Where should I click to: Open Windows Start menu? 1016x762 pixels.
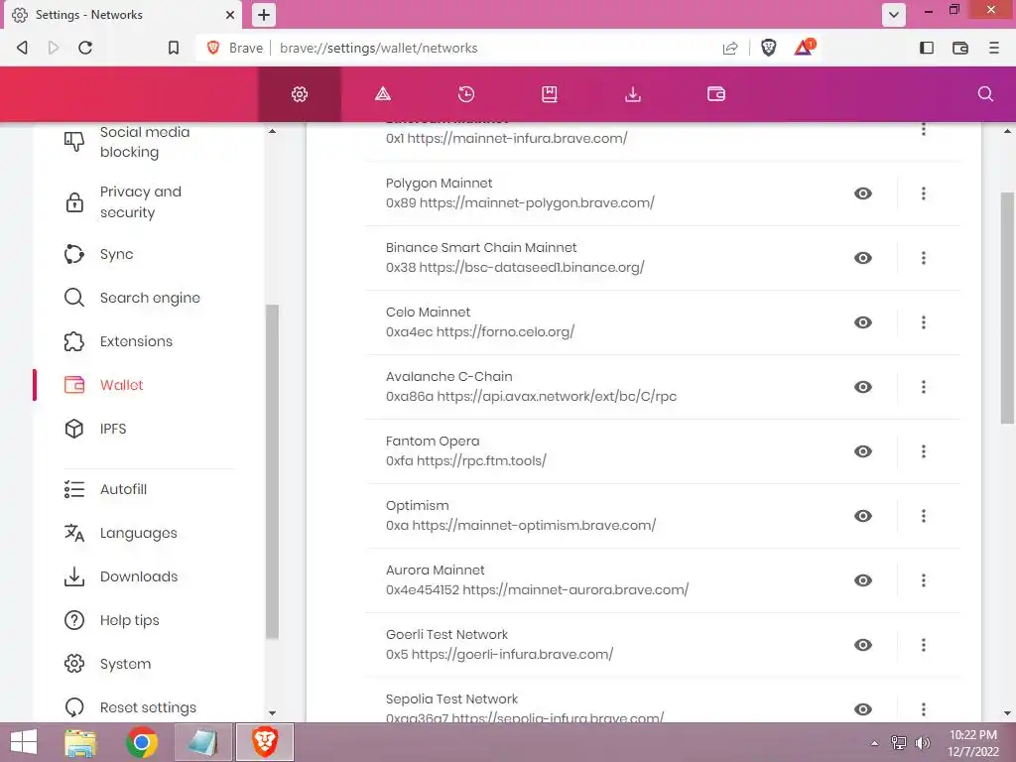point(24,742)
